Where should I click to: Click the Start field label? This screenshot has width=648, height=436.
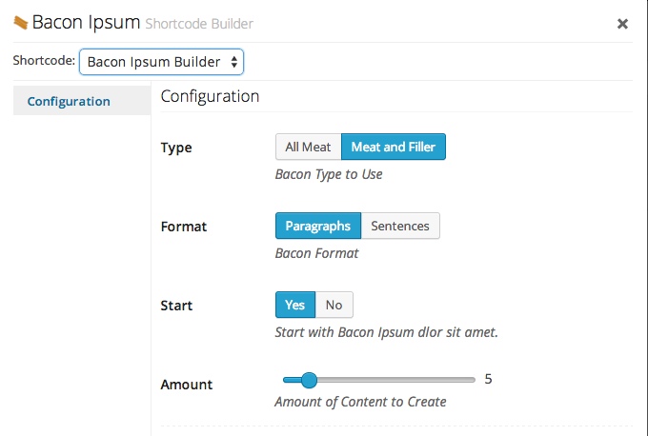[177, 306]
